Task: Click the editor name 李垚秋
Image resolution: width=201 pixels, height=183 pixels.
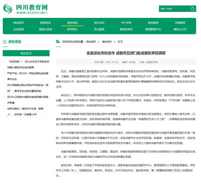Action: click(132, 62)
